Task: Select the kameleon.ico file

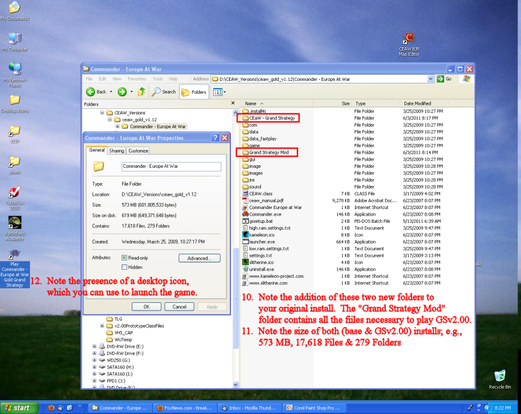Action: (262, 235)
